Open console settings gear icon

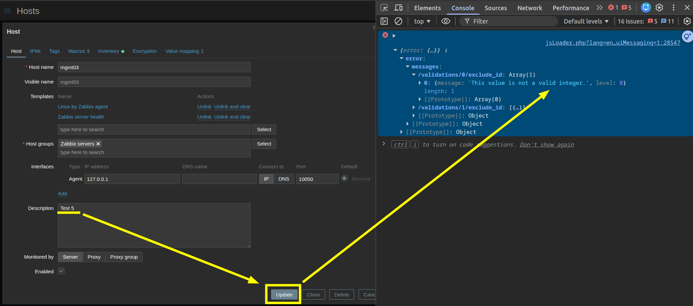click(687, 21)
